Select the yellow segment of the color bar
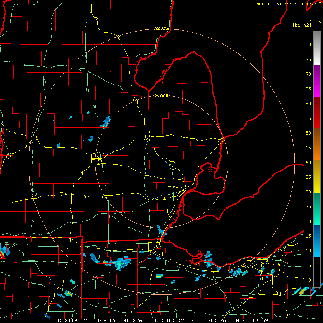The height and width of the screenshot is (323, 323). tap(317, 177)
